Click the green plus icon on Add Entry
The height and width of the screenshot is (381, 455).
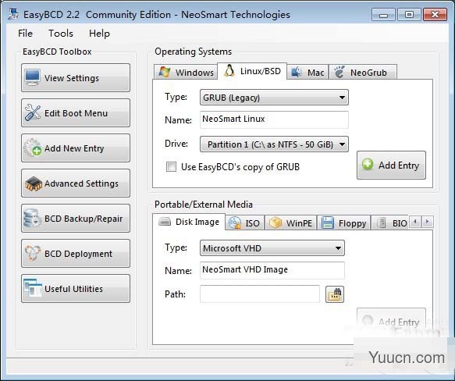[368, 164]
